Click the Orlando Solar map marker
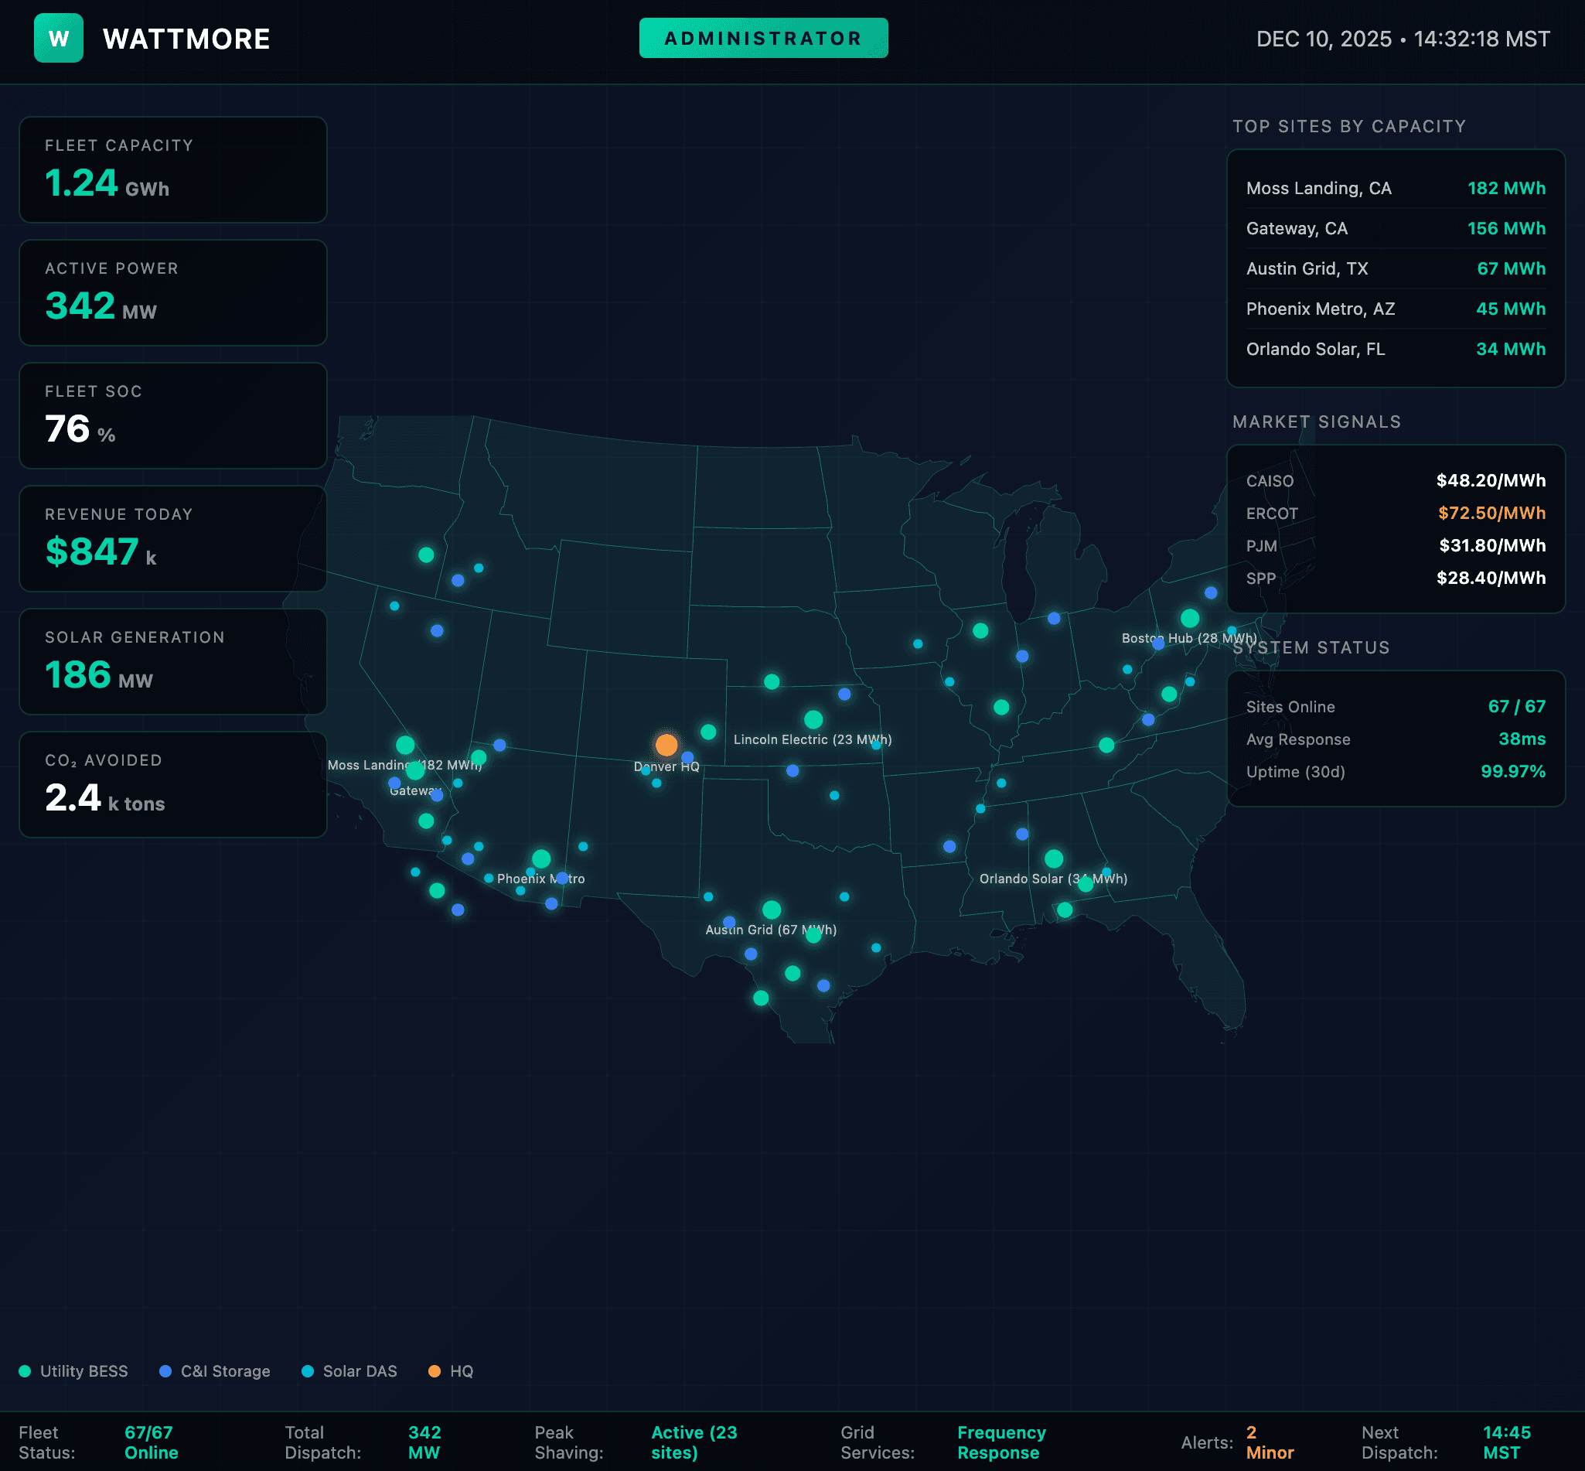 [x=1054, y=859]
